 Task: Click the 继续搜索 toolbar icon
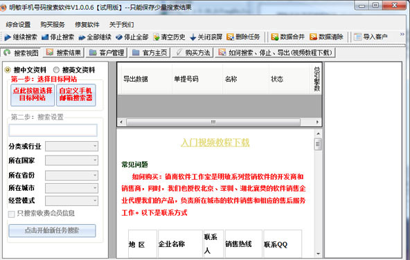tap(8, 37)
